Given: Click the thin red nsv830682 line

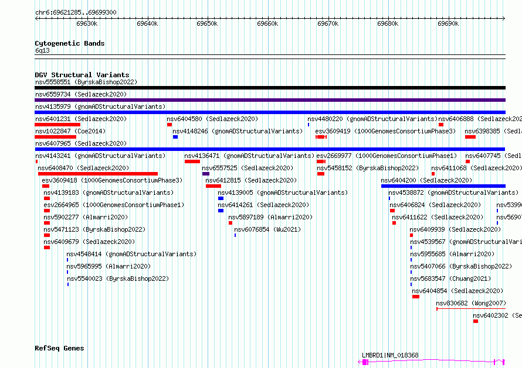Looking at the screenshot, I should point(471,309).
